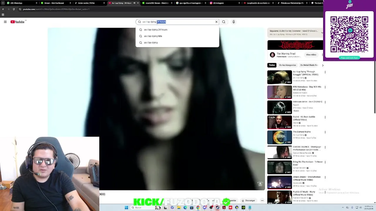Open the bookmarks apps grid icon
Viewport: 376px width, 211px height.
(x=3, y=14)
